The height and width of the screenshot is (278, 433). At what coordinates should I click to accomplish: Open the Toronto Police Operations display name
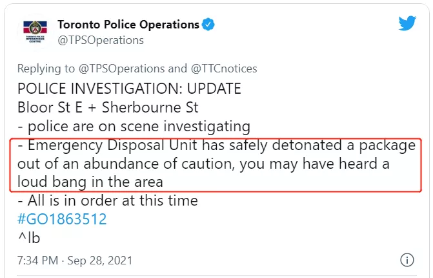128,25
